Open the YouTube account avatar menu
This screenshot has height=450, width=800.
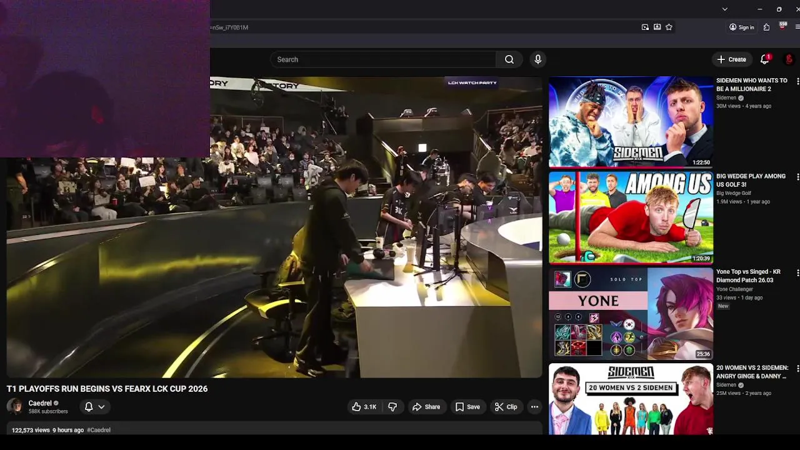point(789,59)
